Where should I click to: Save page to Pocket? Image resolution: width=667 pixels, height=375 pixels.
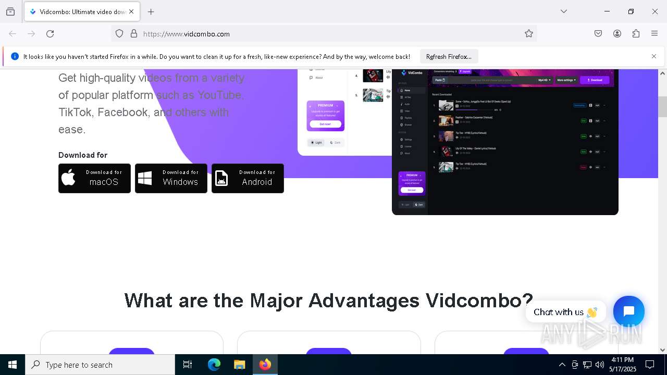pos(598,34)
